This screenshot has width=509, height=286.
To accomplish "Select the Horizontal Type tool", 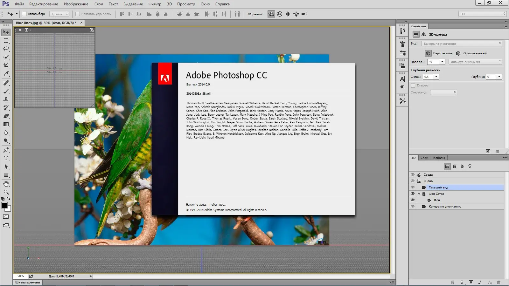I will pos(6,158).
